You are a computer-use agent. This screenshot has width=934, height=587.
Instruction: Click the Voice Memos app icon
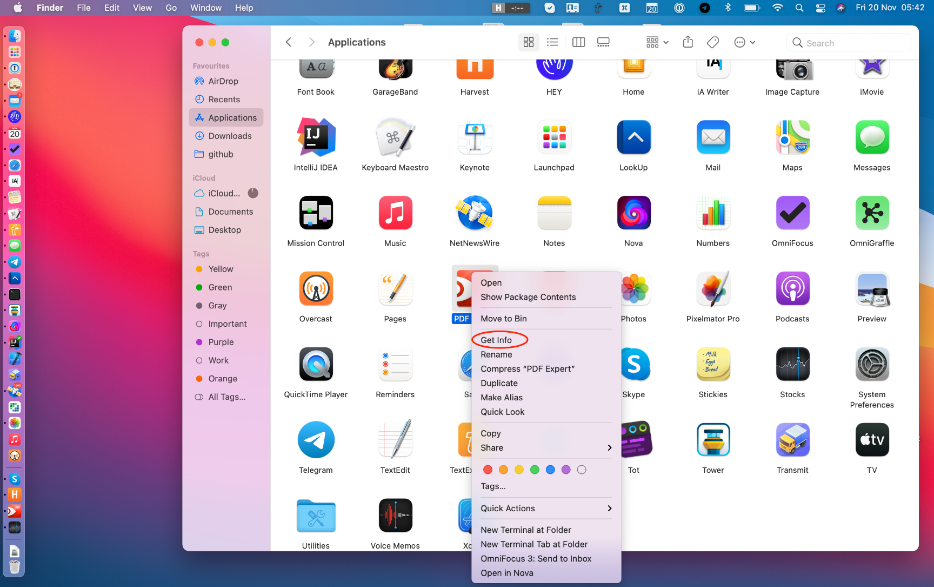[395, 516]
